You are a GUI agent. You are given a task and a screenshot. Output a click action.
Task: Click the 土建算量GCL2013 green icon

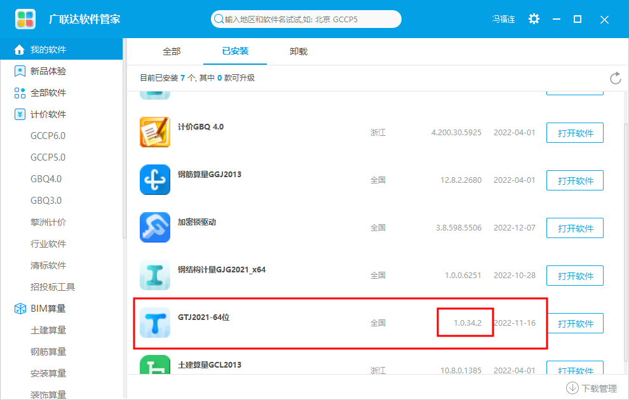click(155, 364)
